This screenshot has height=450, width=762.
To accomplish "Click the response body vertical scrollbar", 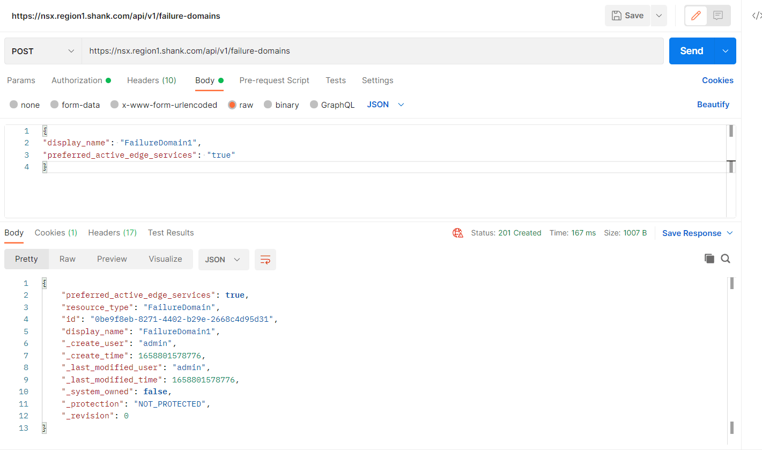I will 731,354.
